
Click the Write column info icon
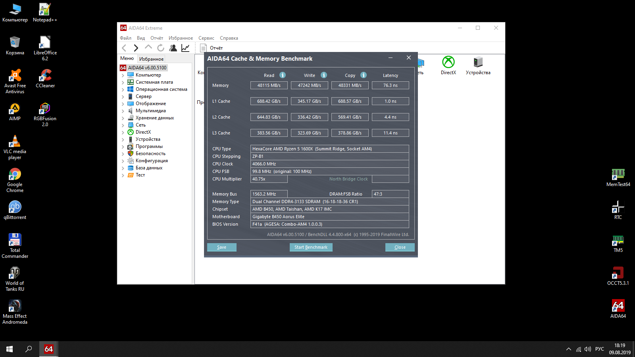[324, 75]
